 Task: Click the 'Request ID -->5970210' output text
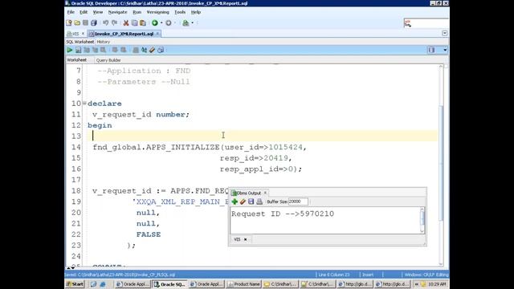pyautogui.click(x=283, y=214)
